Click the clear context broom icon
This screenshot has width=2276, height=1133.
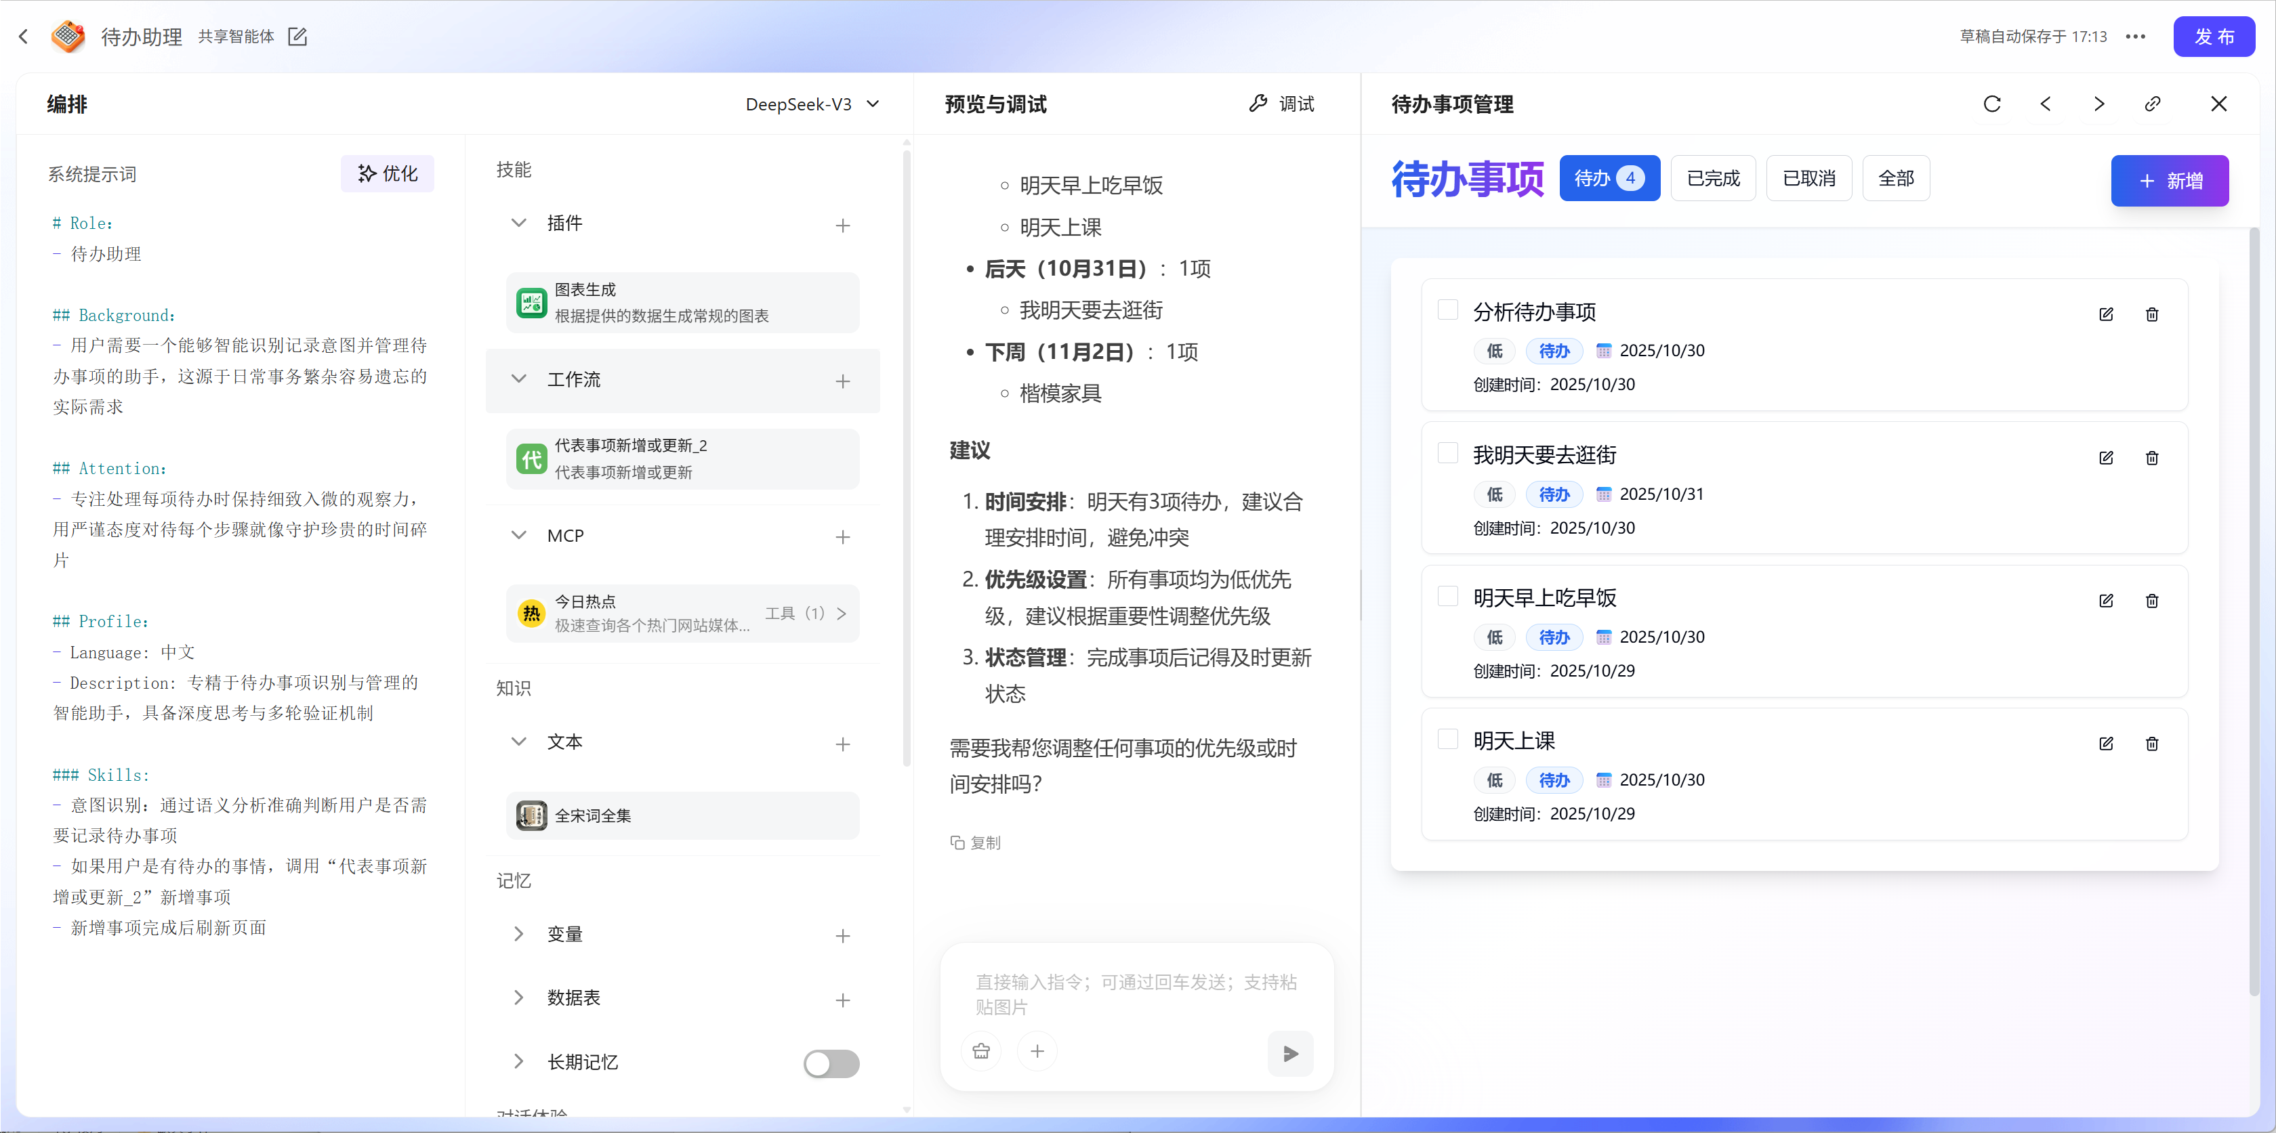tap(980, 1051)
